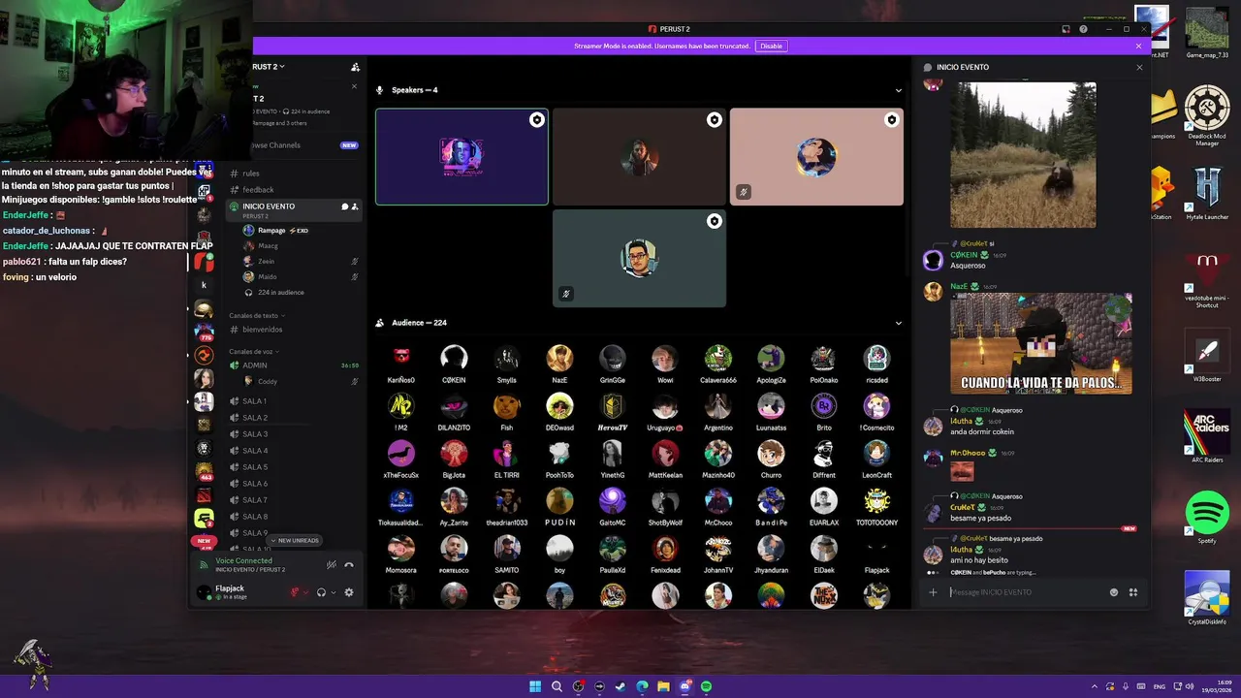
Task: Open options on third speaker tile
Action: (x=891, y=119)
